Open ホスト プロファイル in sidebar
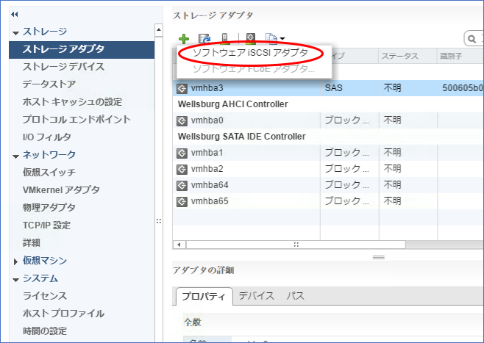Screen dimensions: 484x343 [63, 314]
